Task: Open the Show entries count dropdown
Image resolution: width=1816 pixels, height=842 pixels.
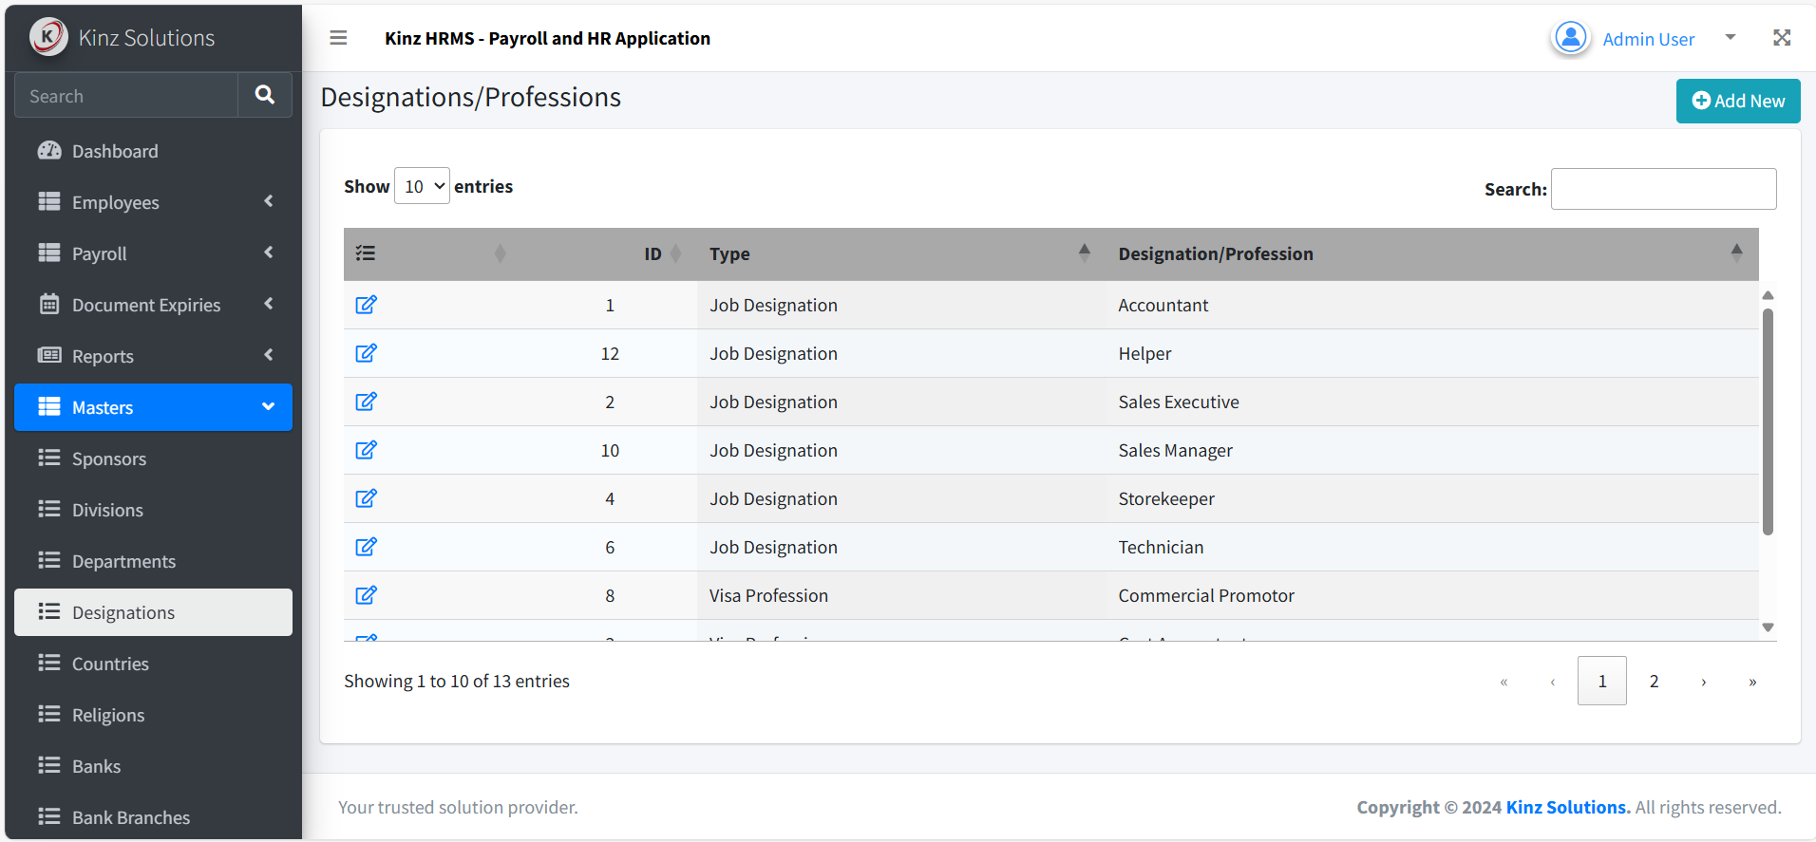Action: pos(422,186)
